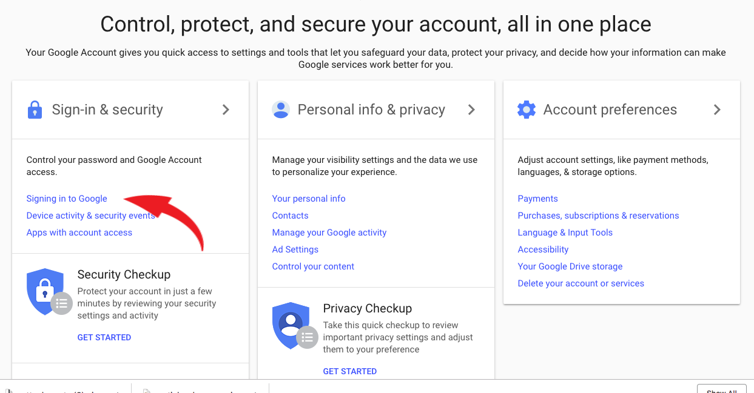Open Device activity & security events

pyautogui.click(x=91, y=216)
